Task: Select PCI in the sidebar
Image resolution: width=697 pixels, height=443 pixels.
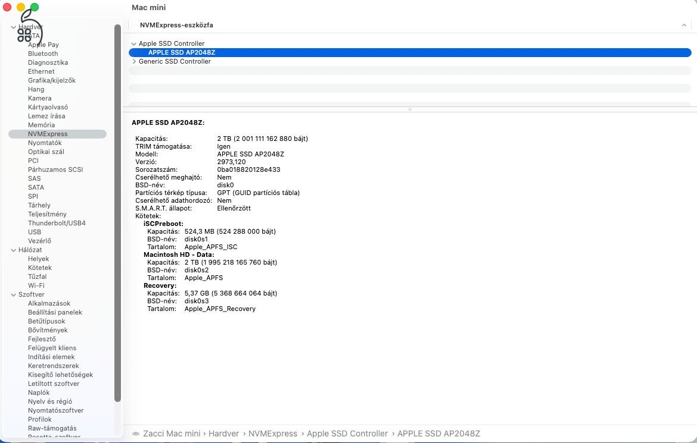Action: pos(33,160)
